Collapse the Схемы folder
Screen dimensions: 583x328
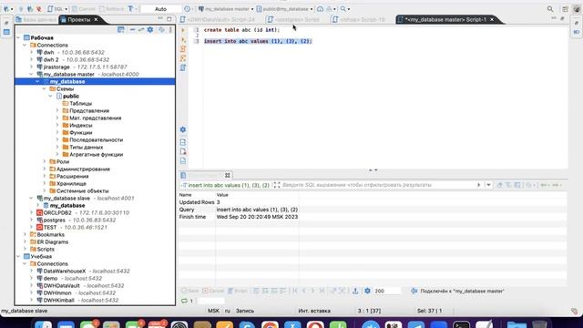coord(45,89)
